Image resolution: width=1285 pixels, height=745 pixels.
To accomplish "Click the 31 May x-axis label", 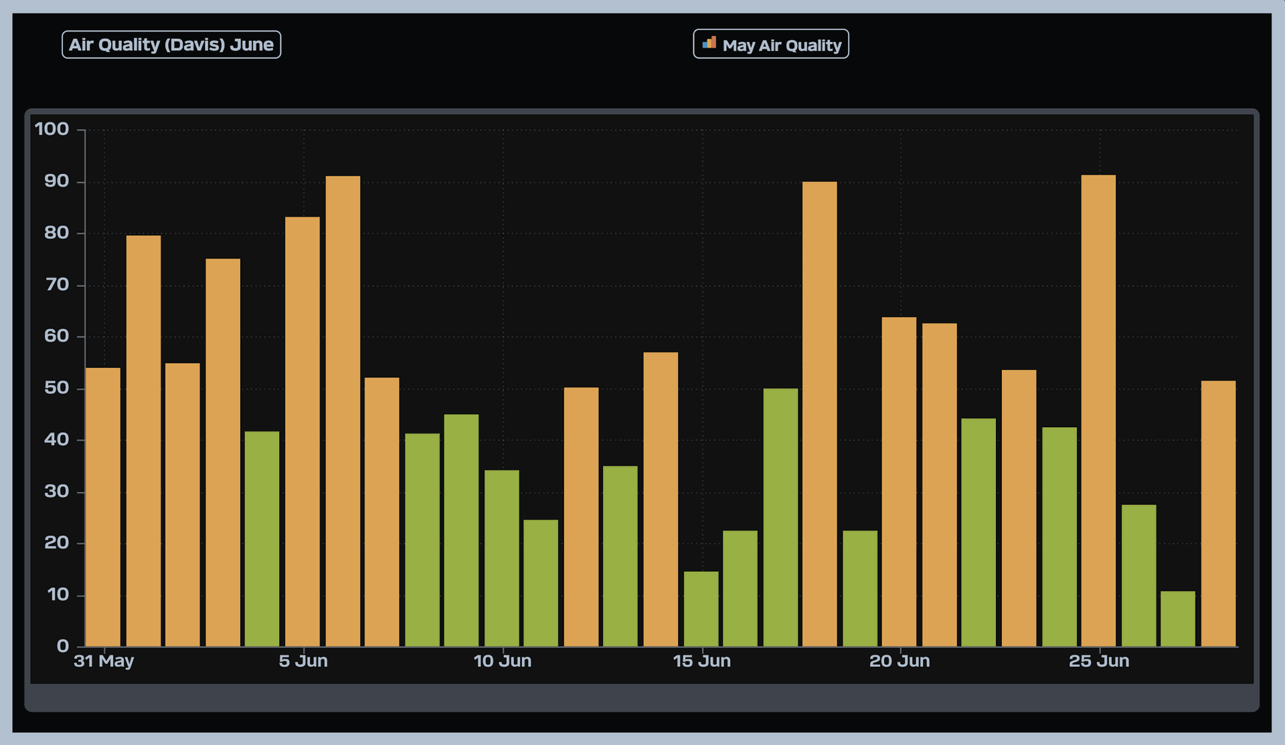I will coord(104,661).
